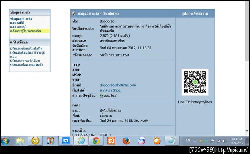250x154 pixels.
Task: Open แสดงกระทู้ in the sidebar
Action: coord(18,27)
